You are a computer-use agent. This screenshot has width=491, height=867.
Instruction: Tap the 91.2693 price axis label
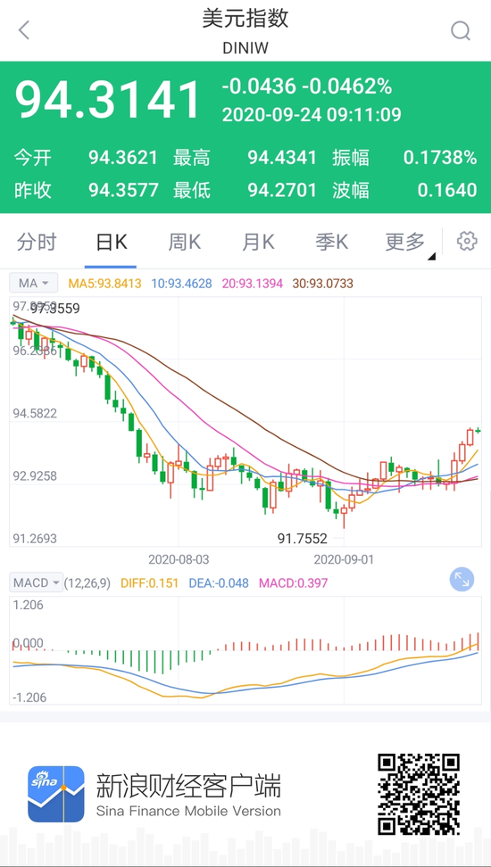pos(34,538)
